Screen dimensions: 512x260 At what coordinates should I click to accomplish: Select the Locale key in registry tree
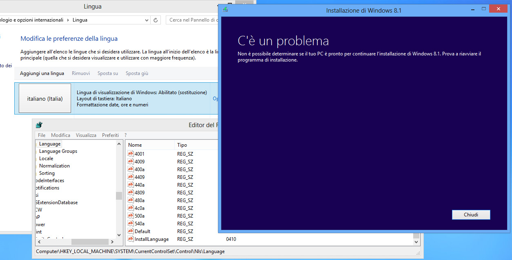coord(46,159)
